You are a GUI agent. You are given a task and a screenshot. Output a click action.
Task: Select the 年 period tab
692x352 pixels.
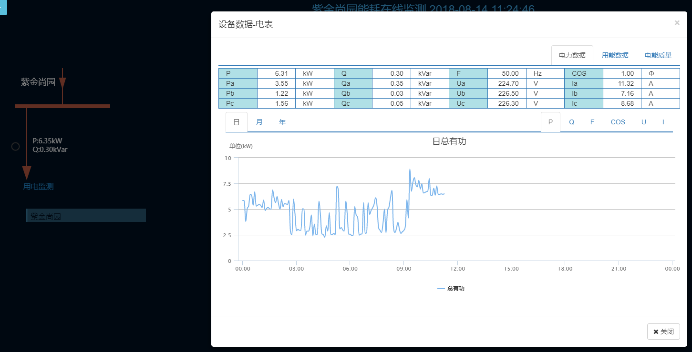(282, 122)
